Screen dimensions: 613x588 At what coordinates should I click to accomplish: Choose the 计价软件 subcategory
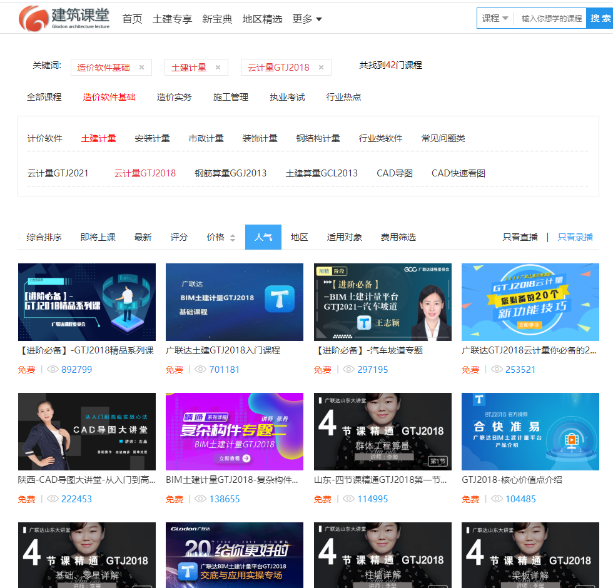pyautogui.click(x=44, y=138)
